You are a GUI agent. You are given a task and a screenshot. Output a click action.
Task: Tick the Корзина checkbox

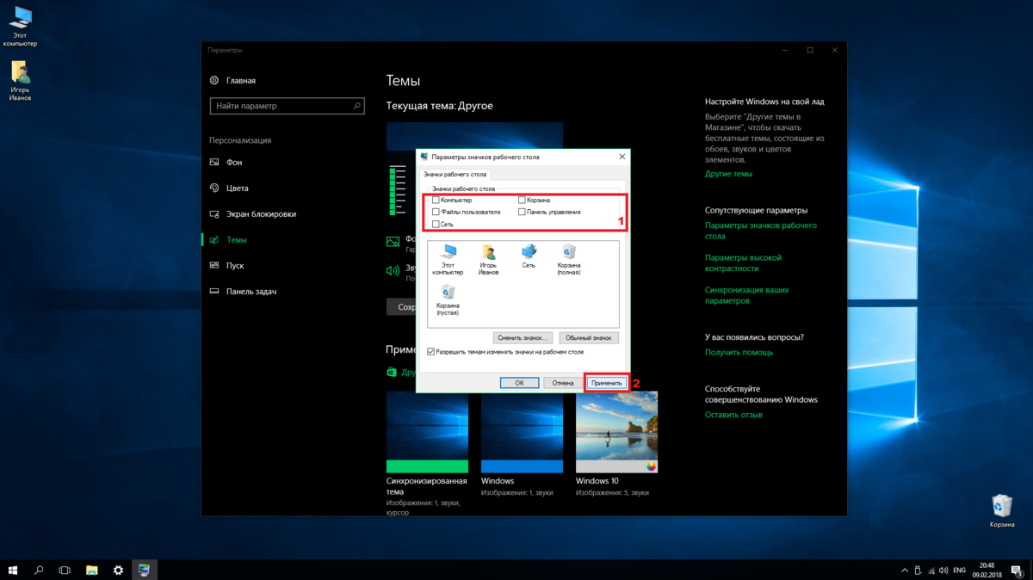pyautogui.click(x=522, y=201)
